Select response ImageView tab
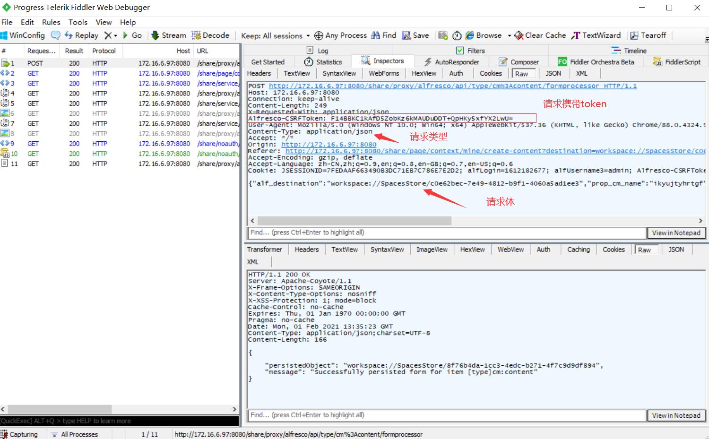 (432, 250)
